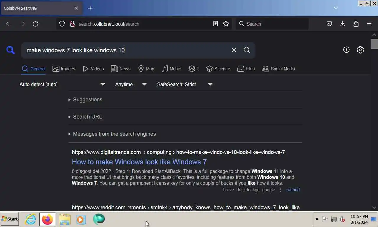Viewport: 378px width, 227px height.
Task: Click the network tray icon
Action: click(x=334, y=219)
